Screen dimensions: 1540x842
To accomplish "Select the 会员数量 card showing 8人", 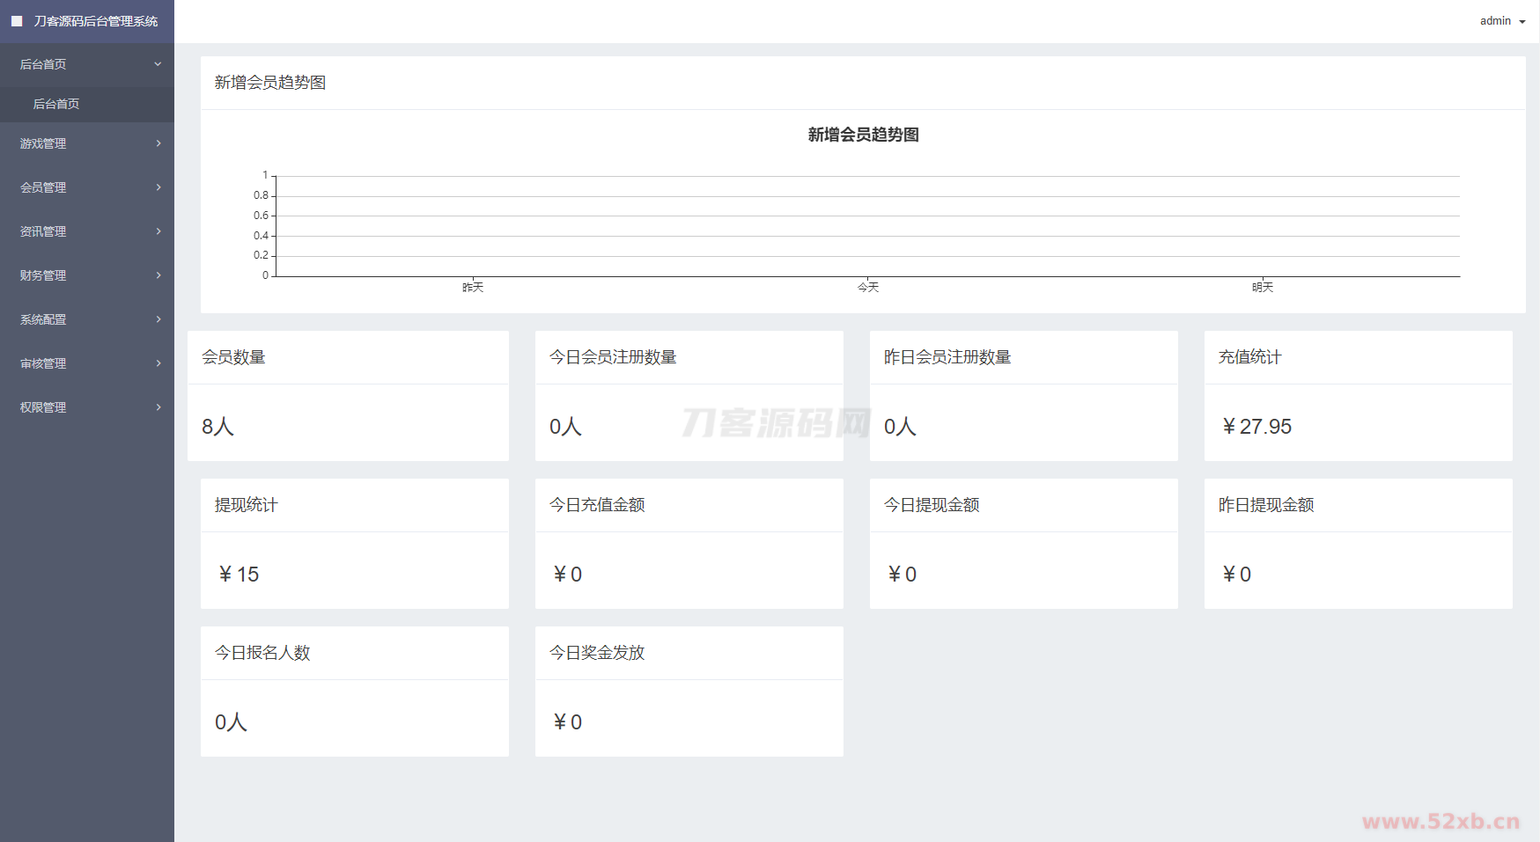I will pos(348,427).
